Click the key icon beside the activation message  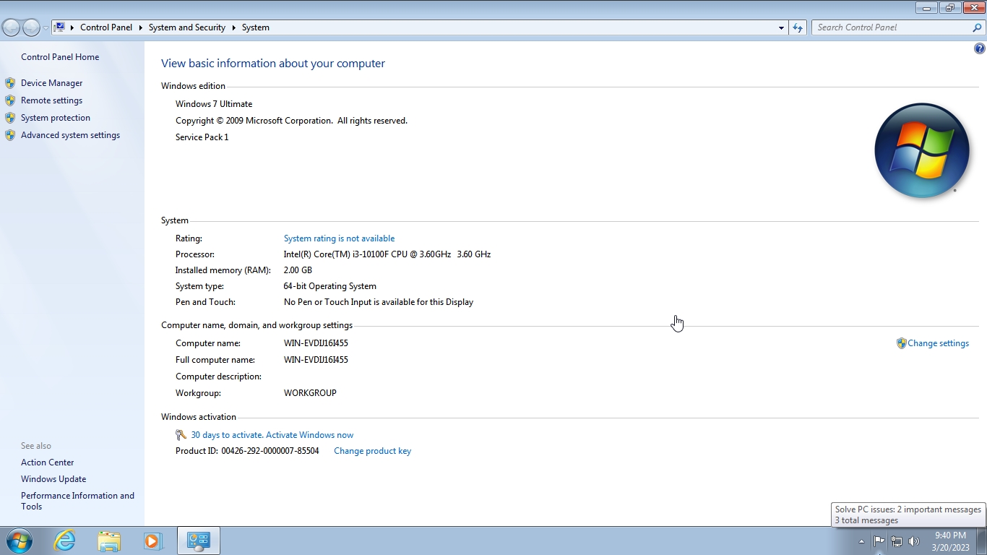pos(181,434)
